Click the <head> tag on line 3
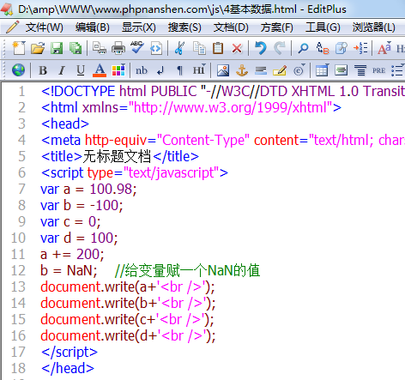This screenshot has height=380, width=405. click(65, 124)
